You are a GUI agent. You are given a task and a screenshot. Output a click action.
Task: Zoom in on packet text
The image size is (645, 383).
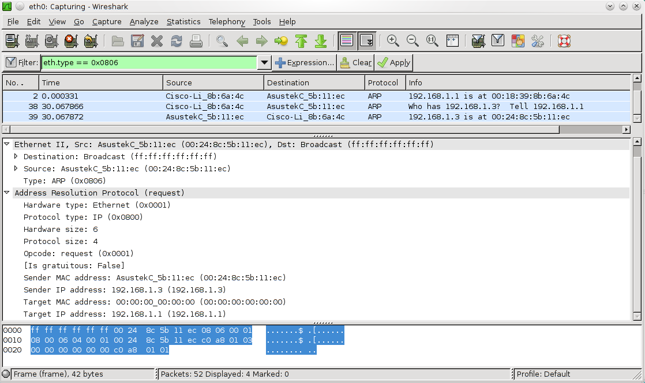(x=393, y=41)
